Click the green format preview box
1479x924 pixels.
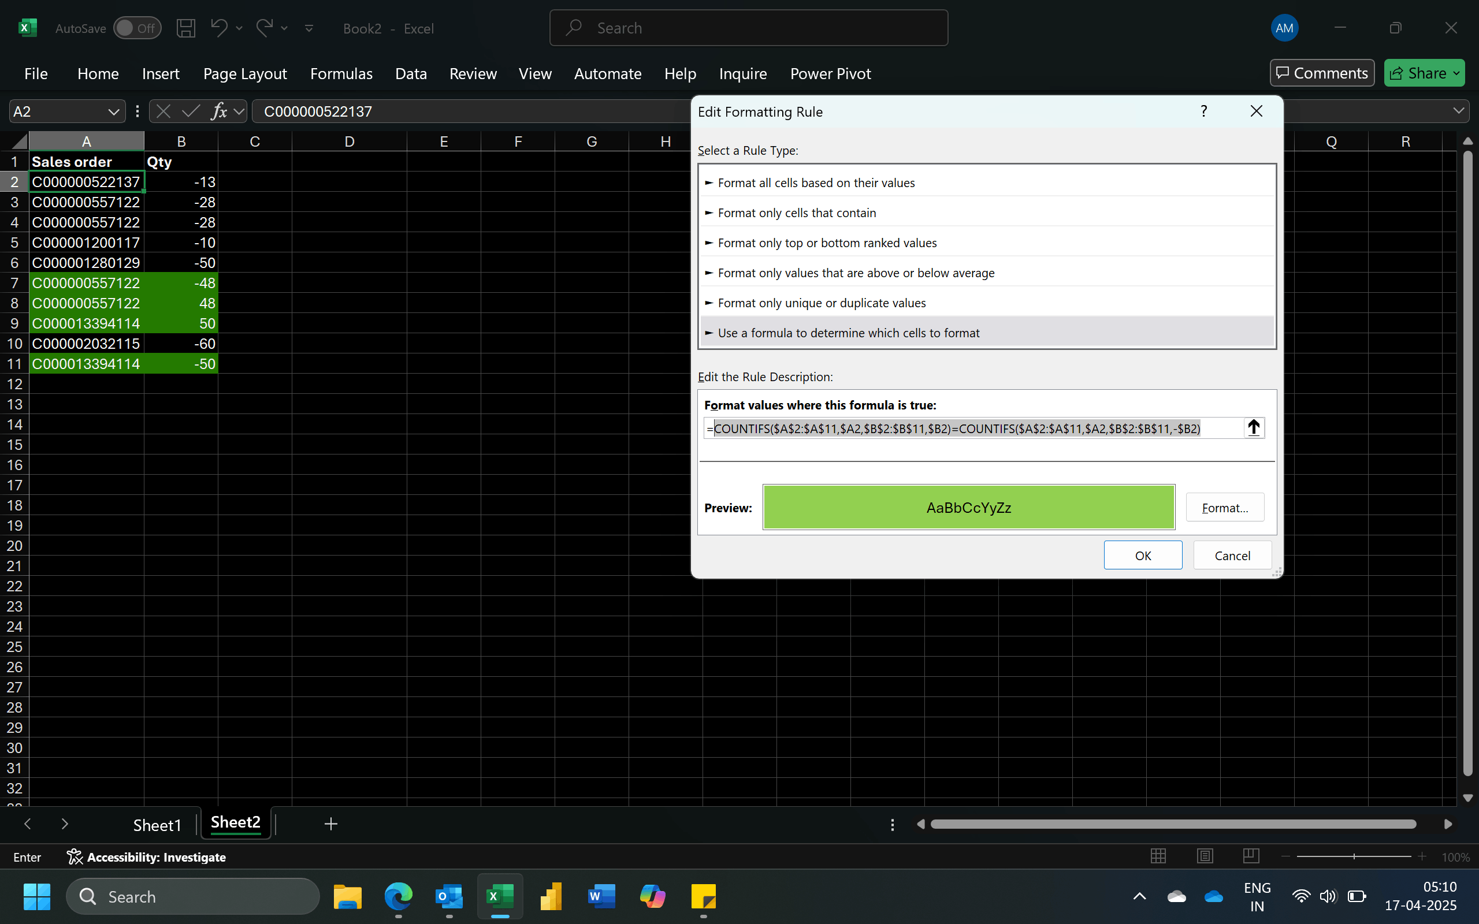[969, 507]
